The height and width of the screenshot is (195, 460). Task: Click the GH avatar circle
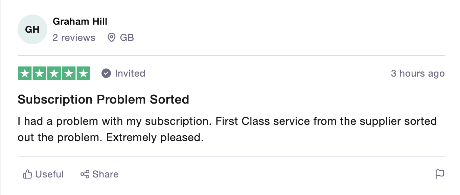click(32, 30)
